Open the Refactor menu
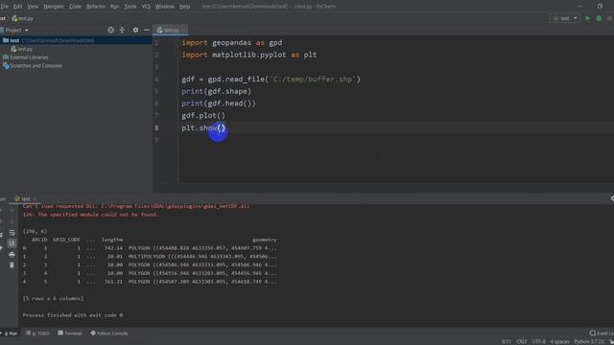This screenshot has height=345, width=614. [x=96, y=7]
